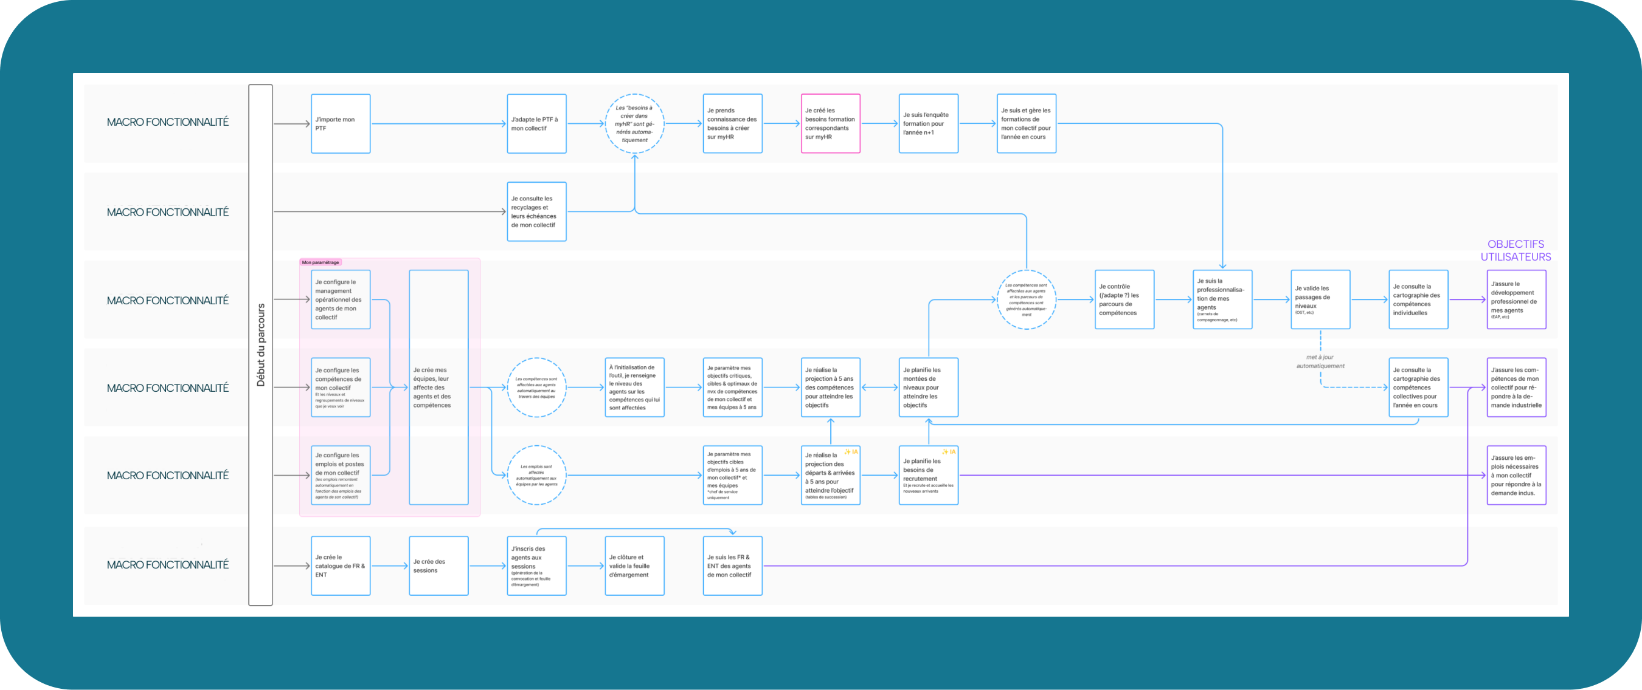The image size is (1642, 690).
Task: Select the 'Je crée des sessions' box
Action: [438, 565]
